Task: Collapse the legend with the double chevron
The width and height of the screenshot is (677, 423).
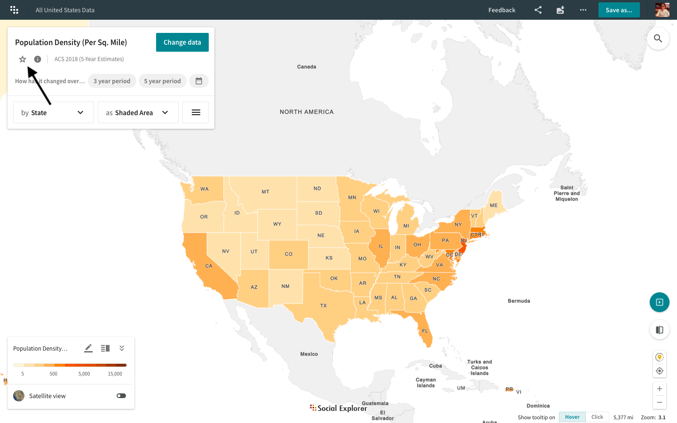Action: point(121,348)
